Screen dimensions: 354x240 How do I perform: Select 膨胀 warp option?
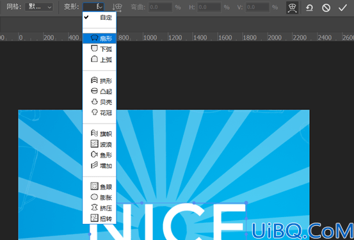click(x=100, y=197)
